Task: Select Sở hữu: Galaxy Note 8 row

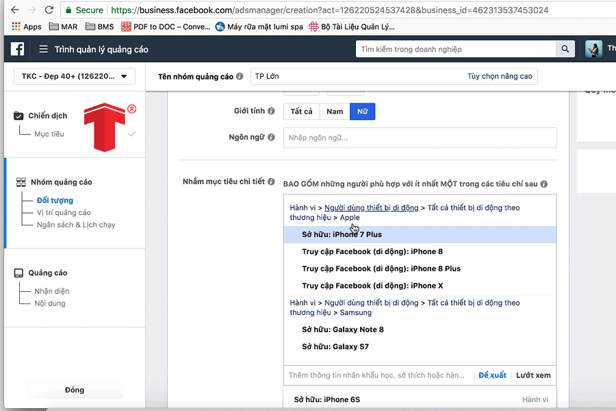Action: 420,329
